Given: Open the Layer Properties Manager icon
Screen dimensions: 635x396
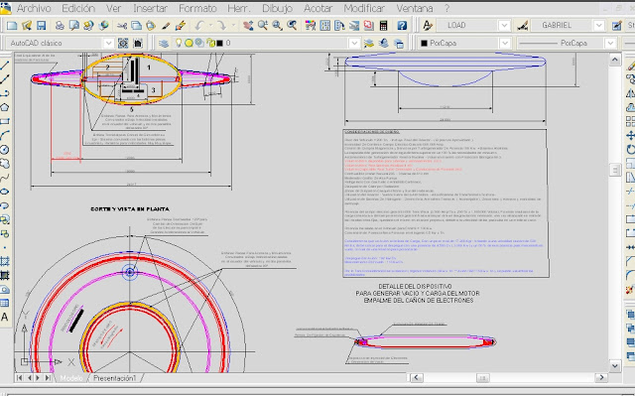Looking at the screenshot, I should coord(164,43).
